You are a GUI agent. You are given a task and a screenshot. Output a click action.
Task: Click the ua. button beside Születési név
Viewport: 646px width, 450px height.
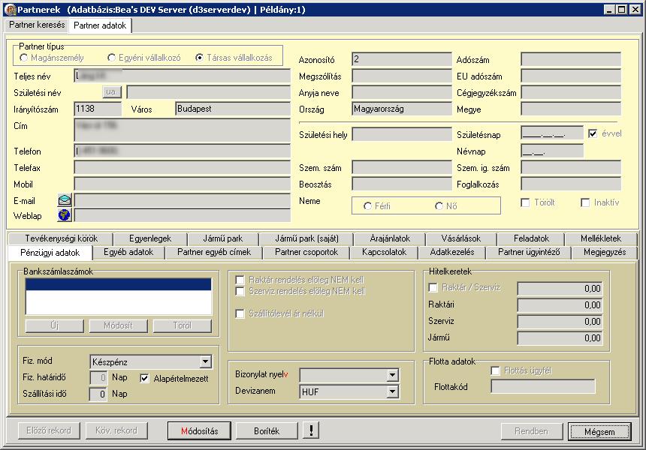click(x=112, y=91)
